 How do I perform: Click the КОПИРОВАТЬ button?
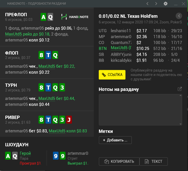coord(119,161)
